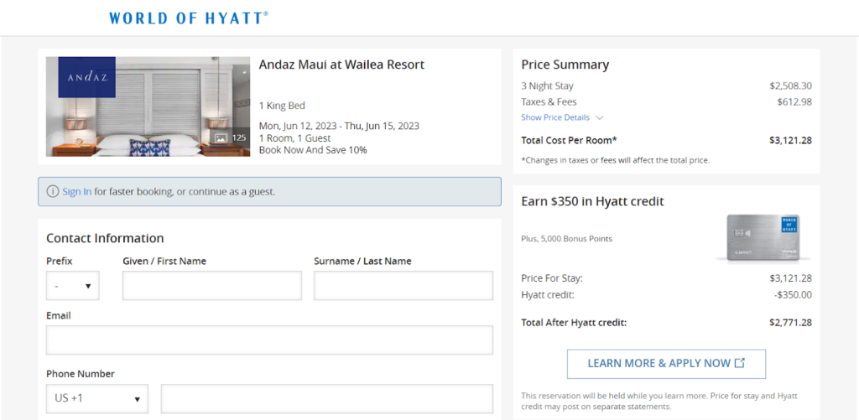The image size is (859, 420).
Task: Select the Email input field
Action: 269,340
